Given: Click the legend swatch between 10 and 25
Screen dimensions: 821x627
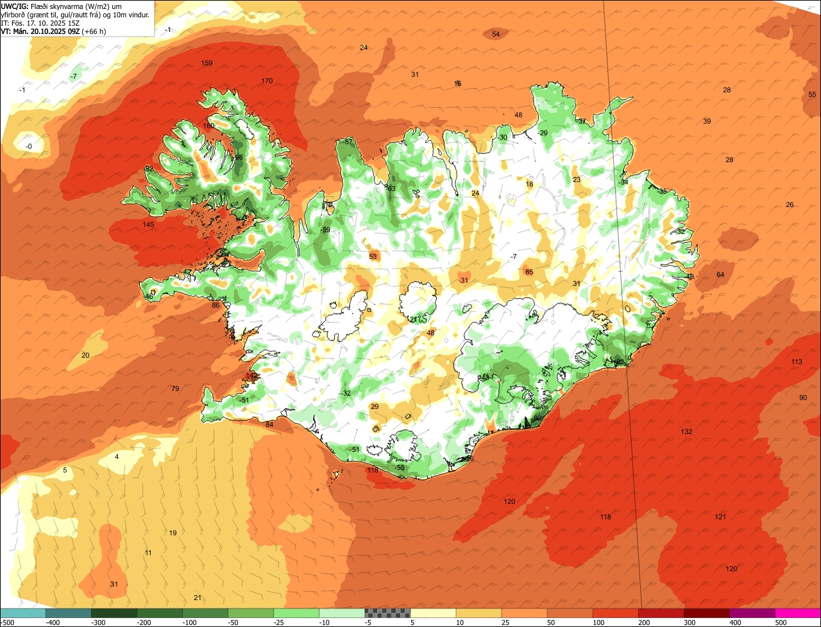Looking at the screenshot, I should 478,613.
